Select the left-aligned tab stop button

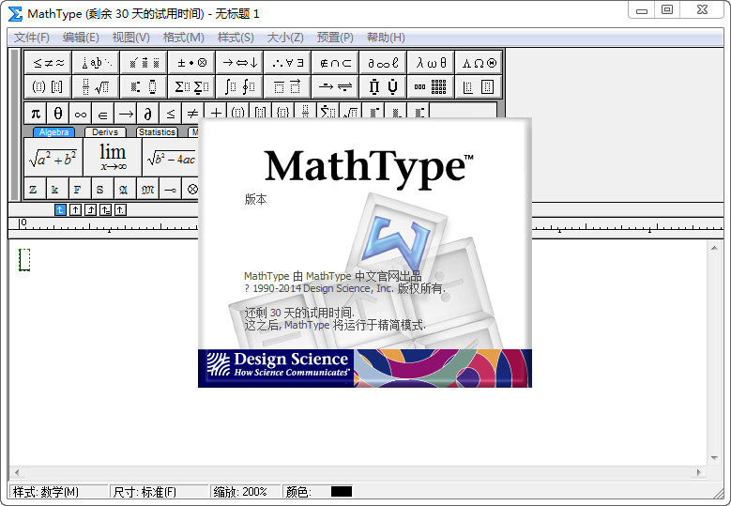[x=60, y=209]
